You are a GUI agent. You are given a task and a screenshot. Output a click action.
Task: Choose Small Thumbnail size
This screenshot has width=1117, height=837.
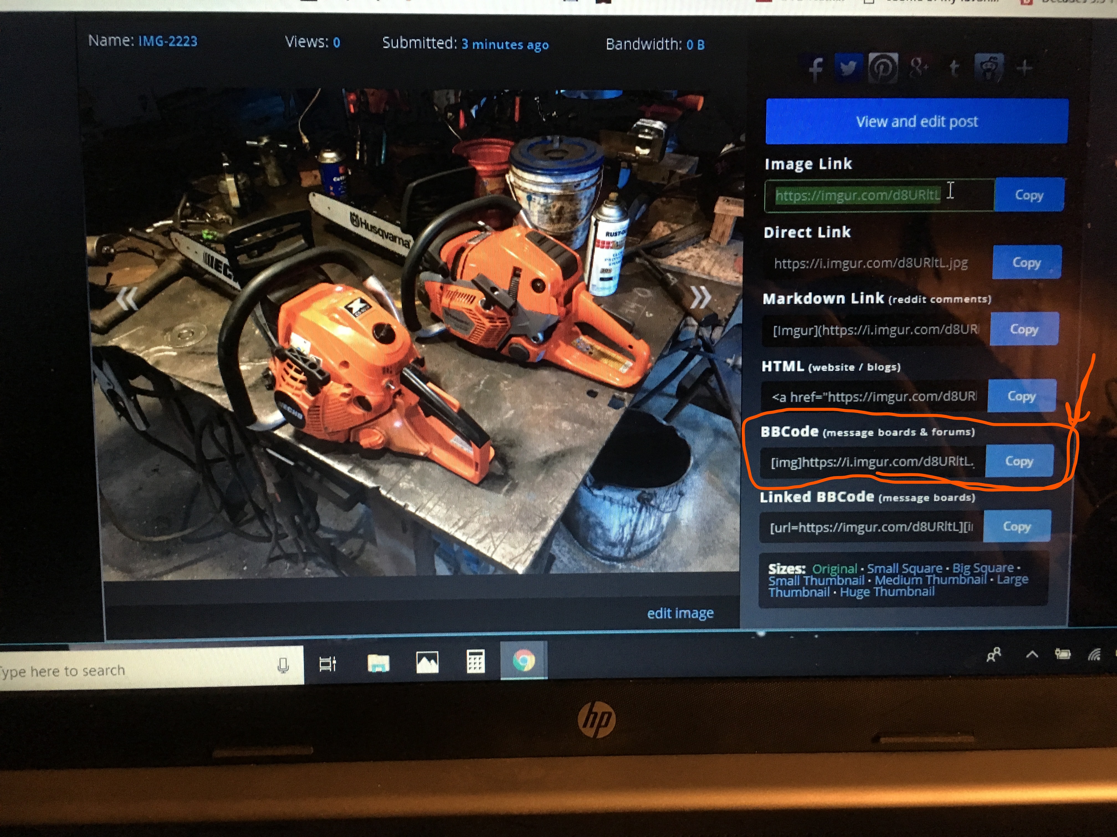coord(816,581)
